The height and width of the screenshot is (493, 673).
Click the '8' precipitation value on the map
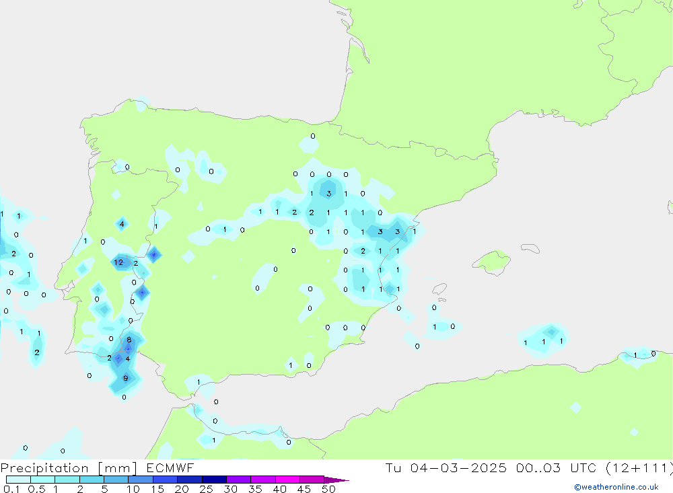tap(129, 340)
